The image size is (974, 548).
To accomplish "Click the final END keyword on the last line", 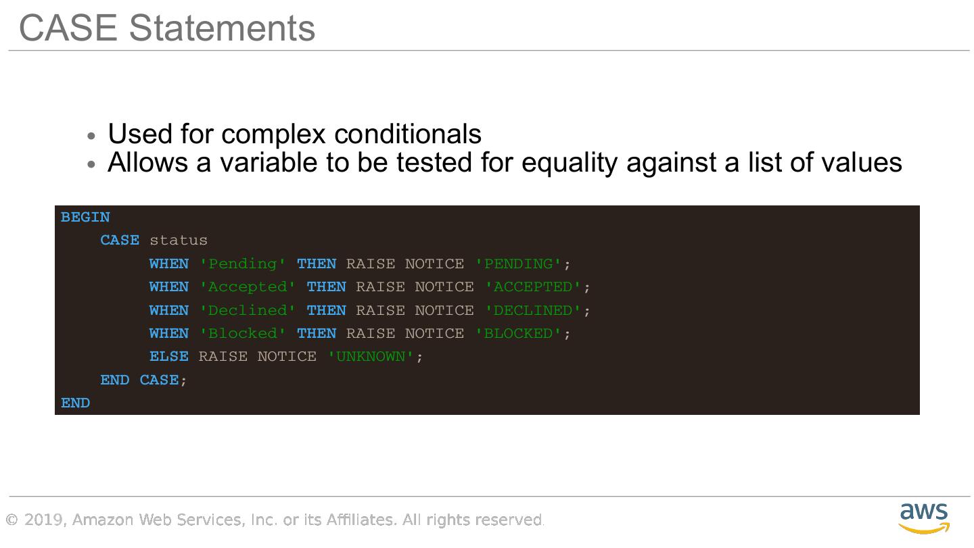I will pyautogui.click(x=75, y=403).
